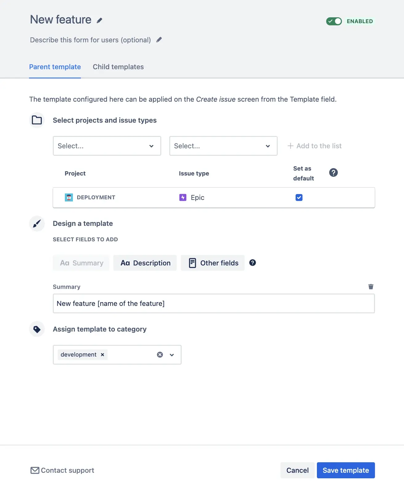Switch to the Child templates tab
The image size is (404, 495).
(118, 67)
